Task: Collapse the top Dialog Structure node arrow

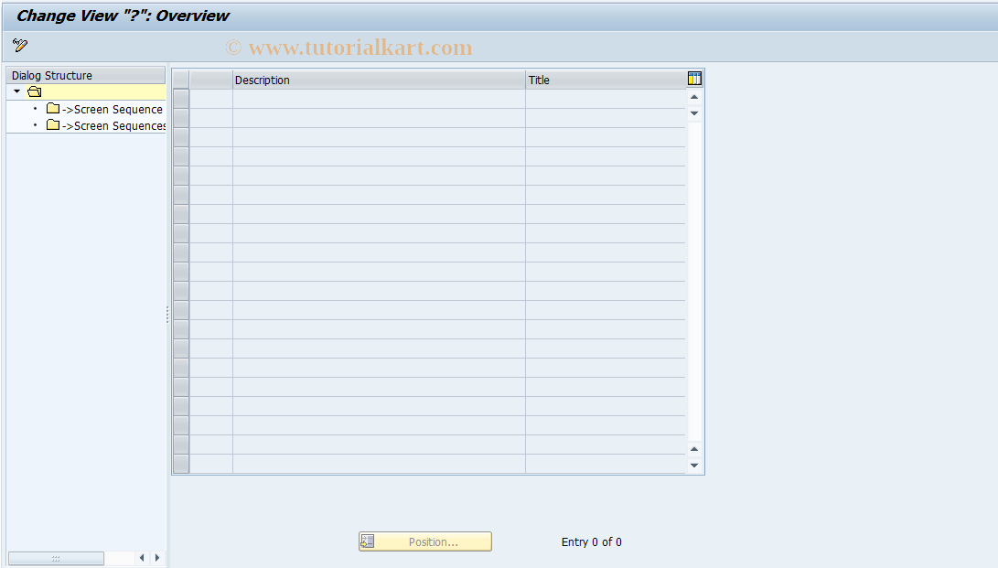Action: pos(17,91)
